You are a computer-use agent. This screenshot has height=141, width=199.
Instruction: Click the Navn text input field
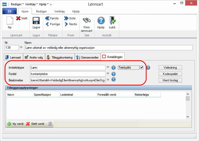[x=108, y=48]
